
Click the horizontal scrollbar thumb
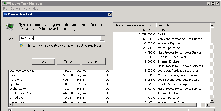pyautogui.click(x=104, y=105)
